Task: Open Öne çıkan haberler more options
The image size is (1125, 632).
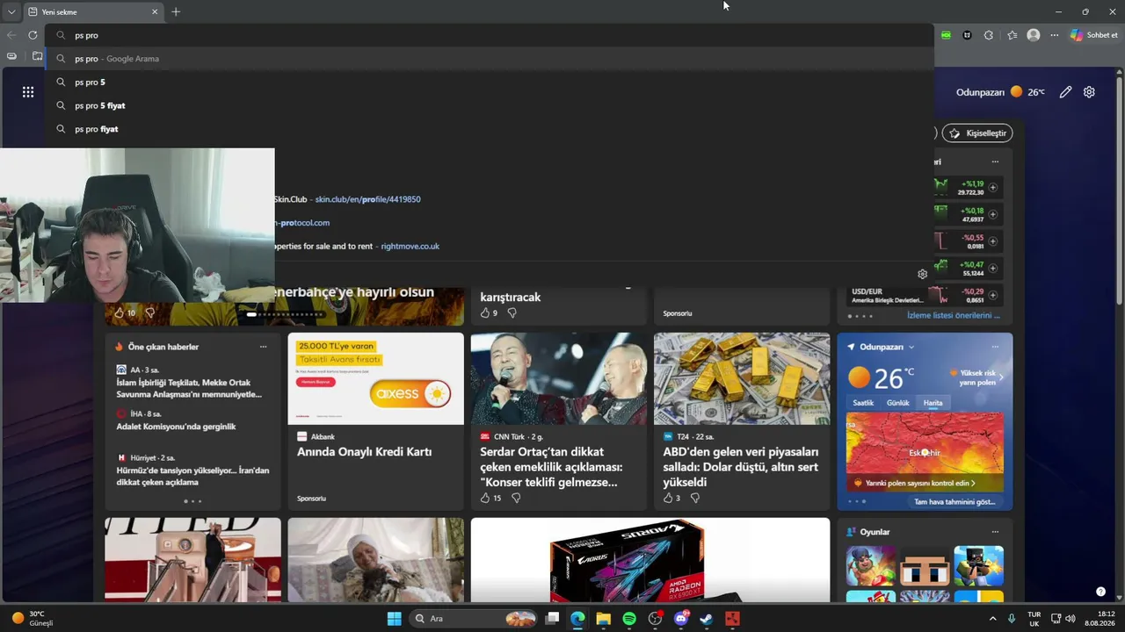Action: [x=263, y=347]
